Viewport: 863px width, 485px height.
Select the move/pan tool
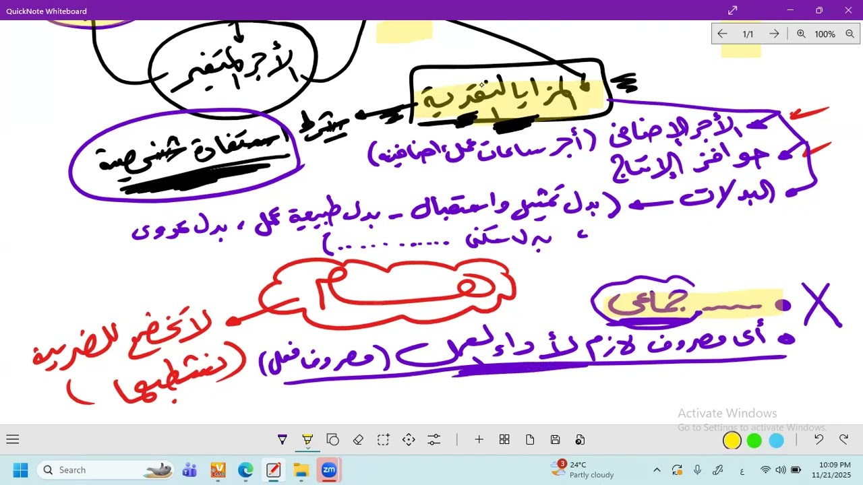pos(409,440)
